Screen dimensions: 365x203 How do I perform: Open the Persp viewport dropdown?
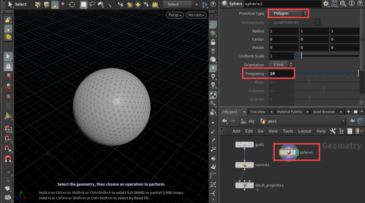(x=174, y=15)
